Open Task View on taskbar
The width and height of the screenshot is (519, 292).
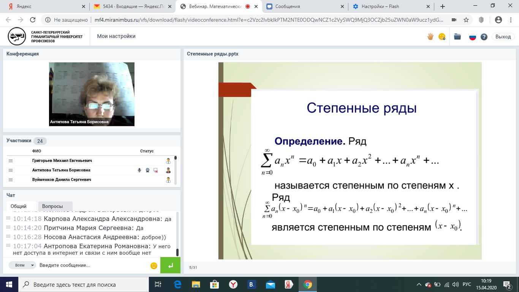(x=158, y=284)
